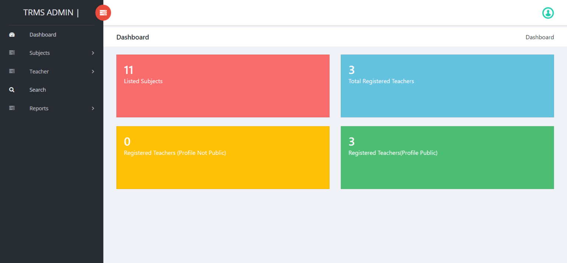Select Dashboard in the sidebar menu
This screenshot has height=263, width=567.
tap(42, 34)
